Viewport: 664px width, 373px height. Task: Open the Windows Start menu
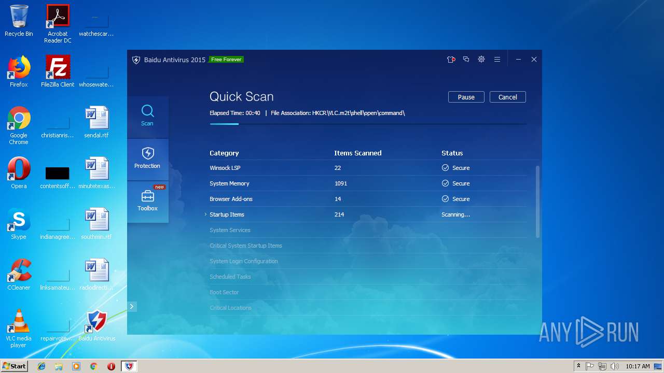pos(14,366)
